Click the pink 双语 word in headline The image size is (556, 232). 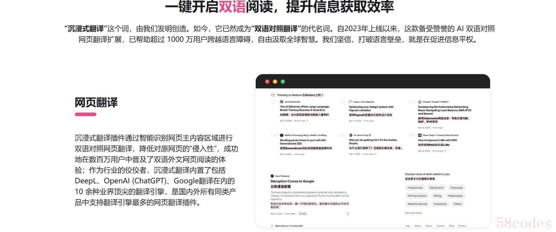(232, 7)
